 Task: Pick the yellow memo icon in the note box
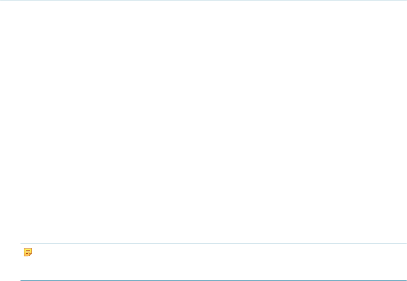[x=28, y=252]
